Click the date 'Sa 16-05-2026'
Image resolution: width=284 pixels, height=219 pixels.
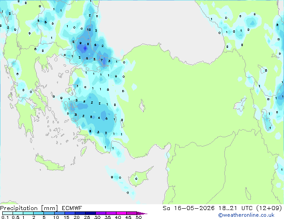189,208
